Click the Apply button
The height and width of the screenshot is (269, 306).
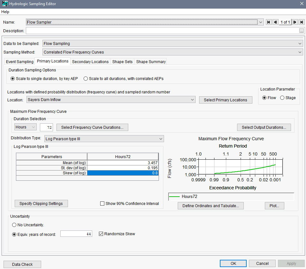coord(291,263)
